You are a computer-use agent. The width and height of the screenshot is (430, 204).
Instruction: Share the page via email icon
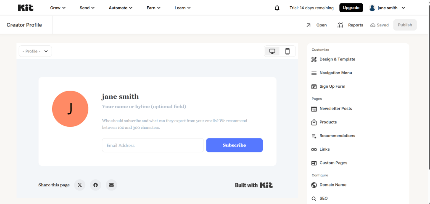click(x=111, y=185)
